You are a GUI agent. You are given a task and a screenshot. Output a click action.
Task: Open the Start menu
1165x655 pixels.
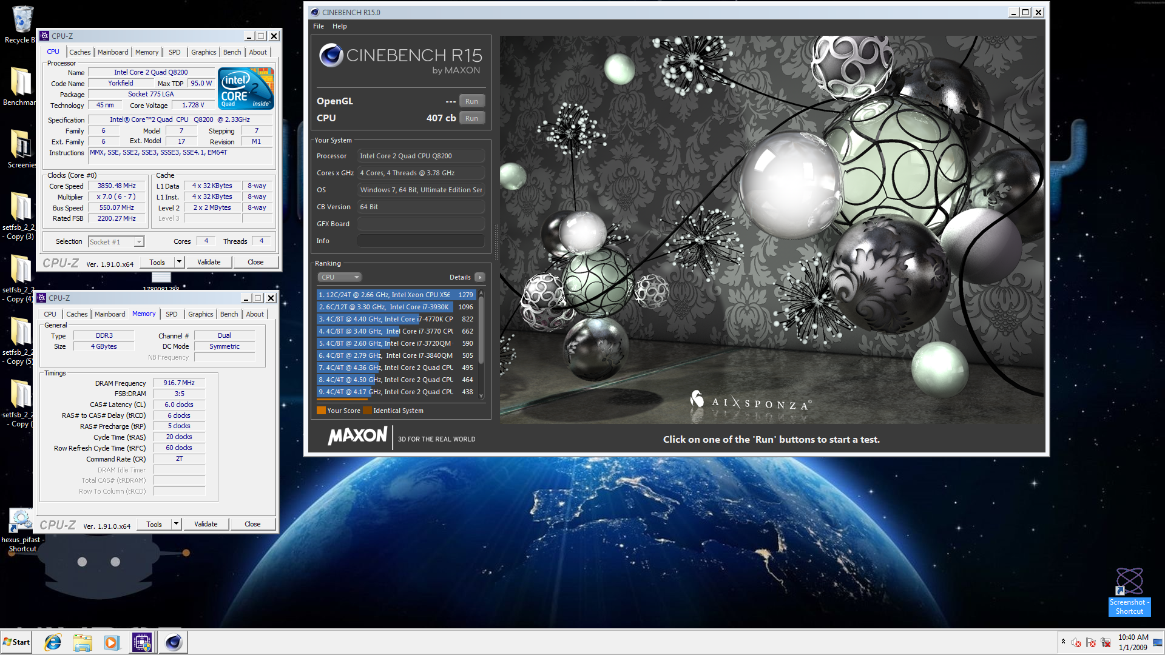(x=17, y=642)
